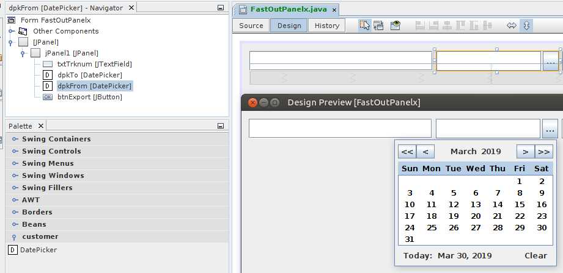The width and height of the screenshot is (563, 273).
Task: Click the first text field in Design Preview
Action: [340, 128]
